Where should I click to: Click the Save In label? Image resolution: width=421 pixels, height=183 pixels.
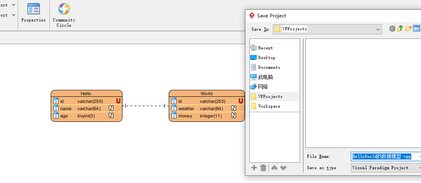click(x=261, y=29)
